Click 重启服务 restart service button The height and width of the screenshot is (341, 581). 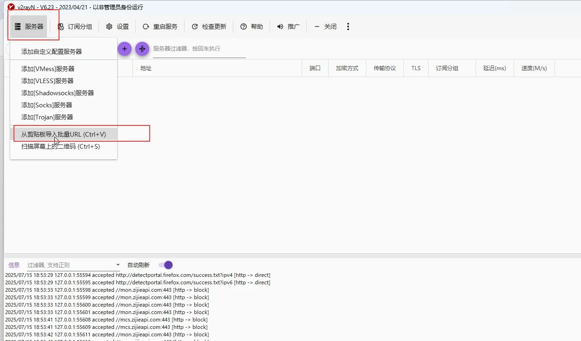click(x=160, y=26)
